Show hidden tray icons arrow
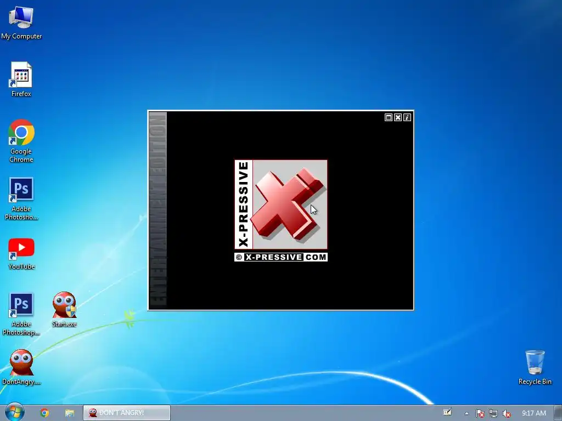Viewport: 562px width, 421px height. click(467, 413)
